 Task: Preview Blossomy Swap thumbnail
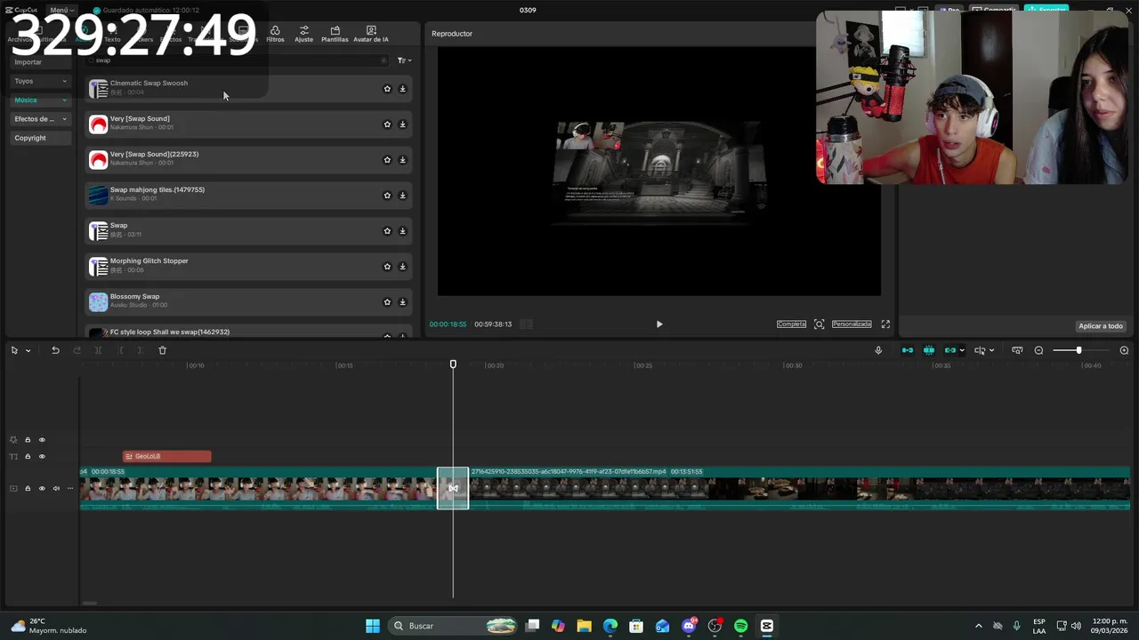(x=98, y=302)
